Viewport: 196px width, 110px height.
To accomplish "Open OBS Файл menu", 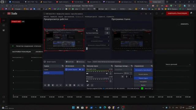I will [46, 16].
